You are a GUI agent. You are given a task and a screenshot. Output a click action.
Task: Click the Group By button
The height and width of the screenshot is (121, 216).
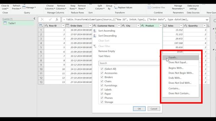[109, 7]
